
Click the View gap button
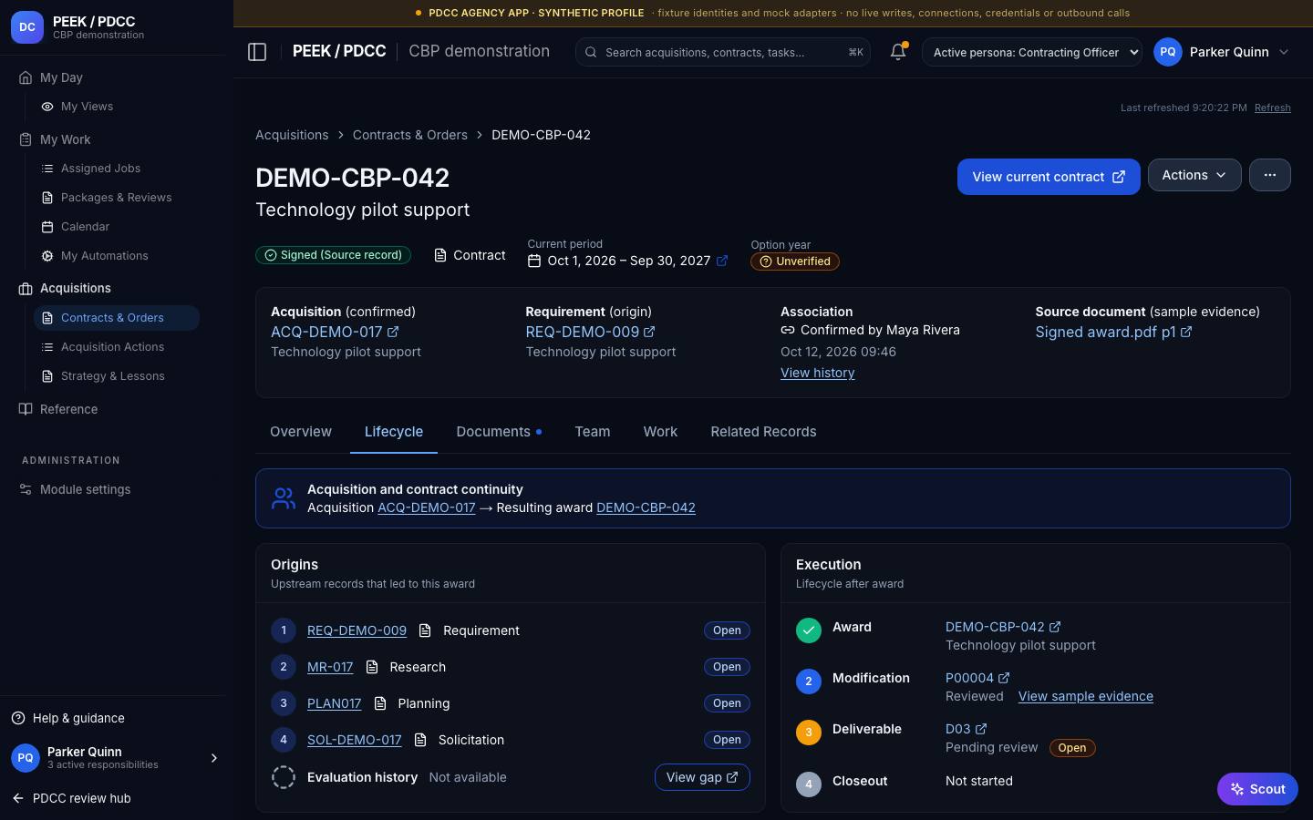pyautogui.click(x=702, y=777)
